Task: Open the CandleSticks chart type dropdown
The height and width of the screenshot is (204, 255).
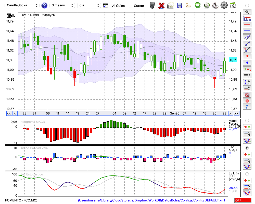Action: pos(22,5)
